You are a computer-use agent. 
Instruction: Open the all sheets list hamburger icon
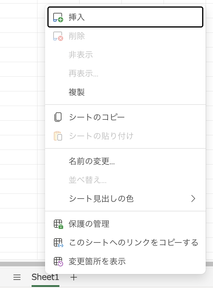(17, 278)
